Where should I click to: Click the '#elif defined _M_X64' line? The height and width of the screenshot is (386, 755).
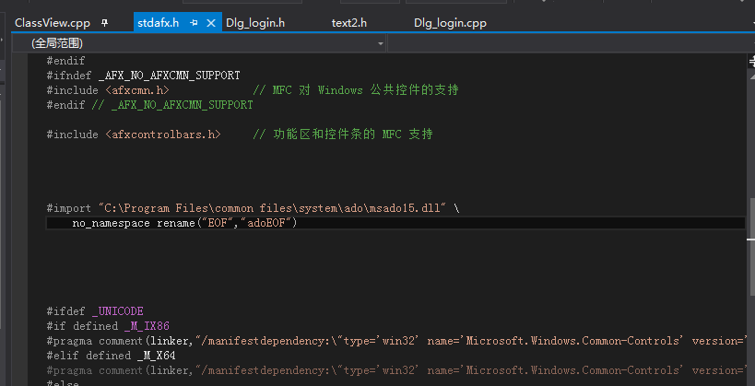111,356
